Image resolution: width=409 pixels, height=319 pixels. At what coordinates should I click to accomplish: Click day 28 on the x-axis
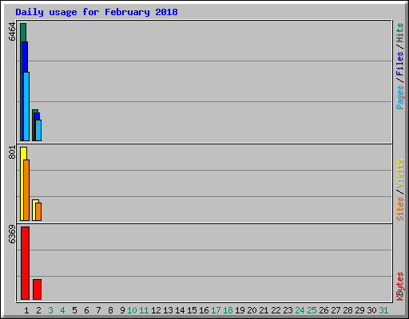click(347, 310)
